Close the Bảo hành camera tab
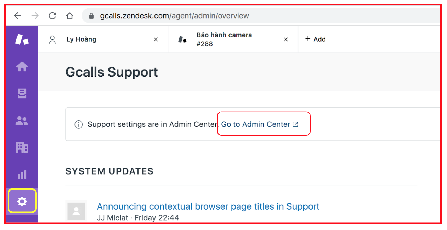Image resolution: width=447 pixels, height=230 pixels. click(x=286, y=39)
